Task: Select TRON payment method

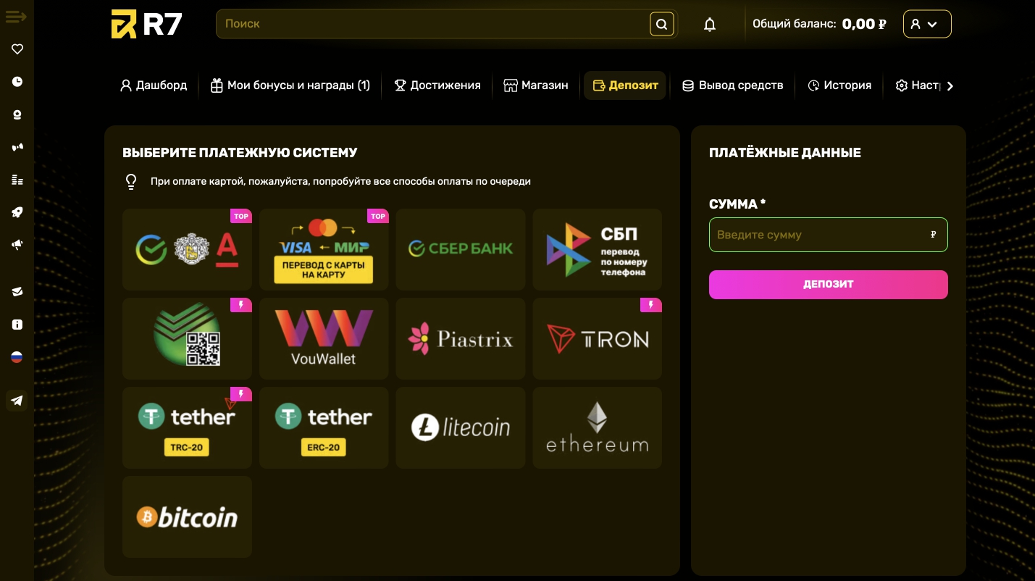Action: point(598,338)
